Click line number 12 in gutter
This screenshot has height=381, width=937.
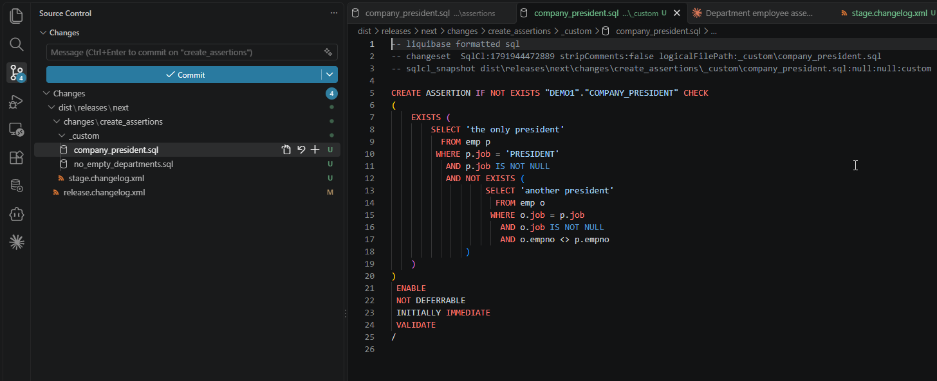point(369,179)
